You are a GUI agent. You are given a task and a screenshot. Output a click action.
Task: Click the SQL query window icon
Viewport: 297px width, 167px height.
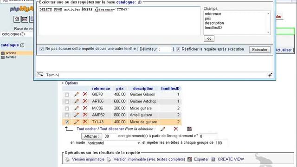25,19
